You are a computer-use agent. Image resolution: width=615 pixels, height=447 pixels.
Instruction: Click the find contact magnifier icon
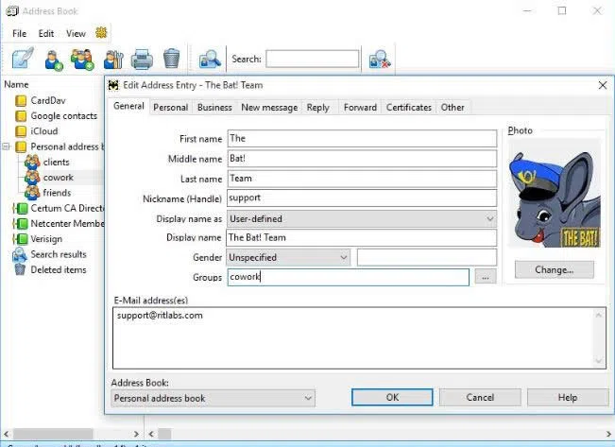click(x=210, y=59)
